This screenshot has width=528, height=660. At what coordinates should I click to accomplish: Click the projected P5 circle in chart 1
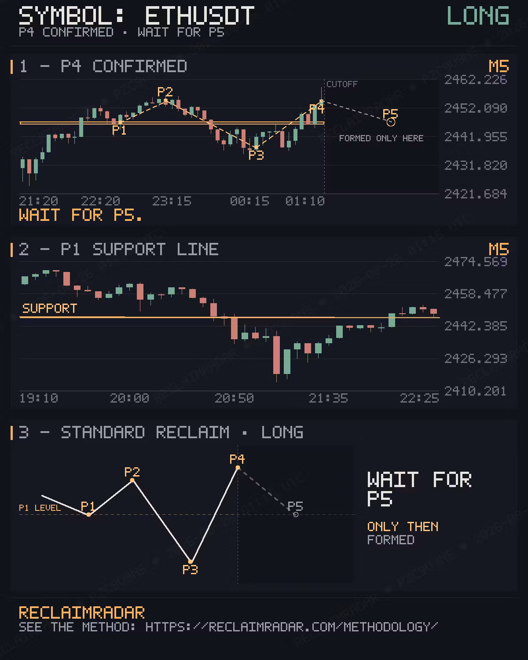[x=391, y=122]
